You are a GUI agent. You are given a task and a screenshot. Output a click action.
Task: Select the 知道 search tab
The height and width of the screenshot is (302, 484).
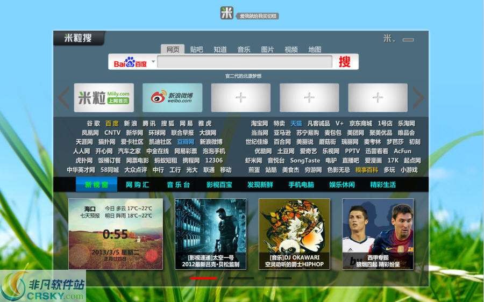(220, 49)
